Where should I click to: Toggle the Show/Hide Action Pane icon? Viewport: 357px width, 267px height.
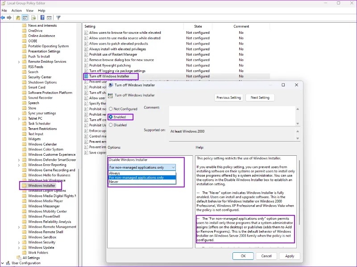pyautogui.click(x=49, y=18)
